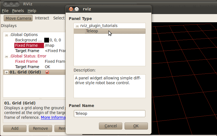Click the black Background color swatch
The height and width of the screenshot is (136, 217).
46,40
